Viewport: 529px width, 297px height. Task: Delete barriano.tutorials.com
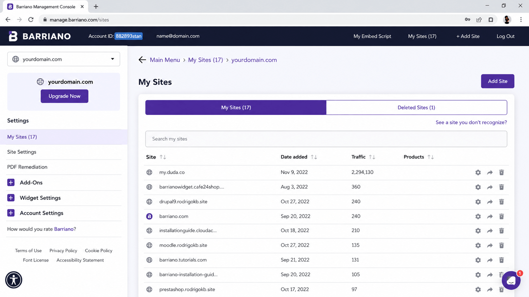click(x=501, y=260)
